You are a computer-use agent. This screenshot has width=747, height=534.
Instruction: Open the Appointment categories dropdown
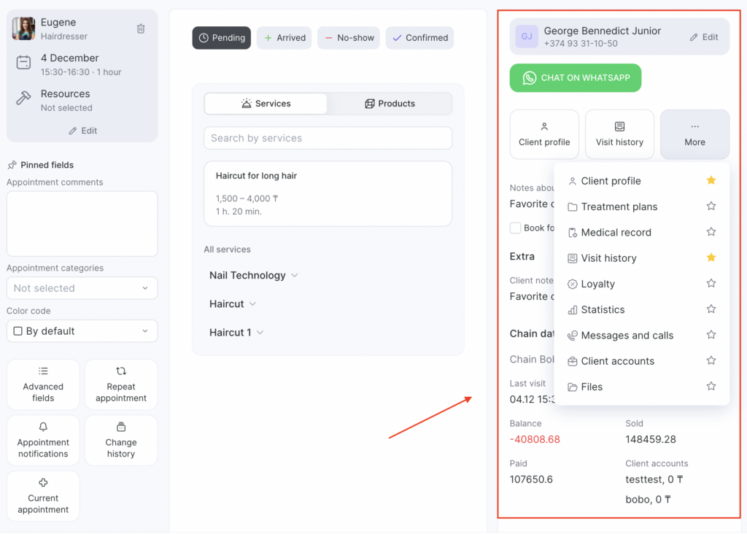tap(82, 288)
